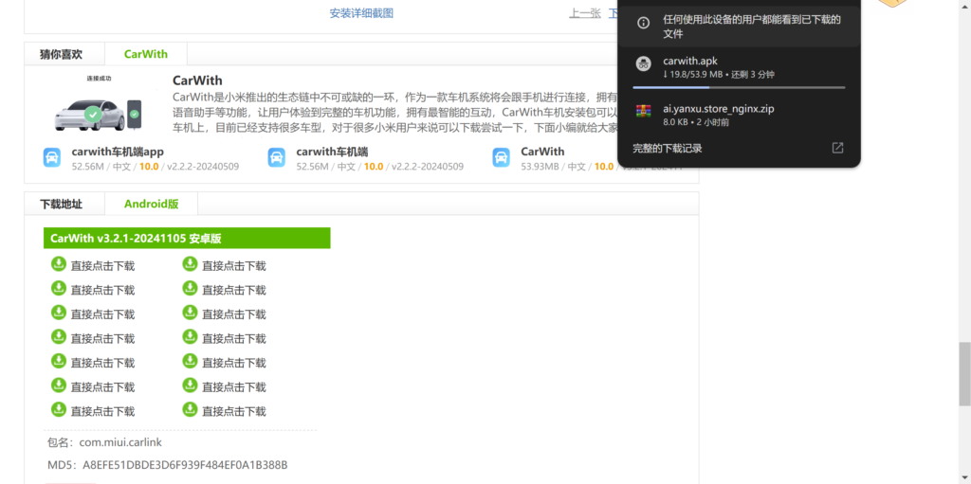The image size is (971, 484).
Task: Click the open-in-new-tab icon beside 完整的下载记录
Action: point(837,148)
